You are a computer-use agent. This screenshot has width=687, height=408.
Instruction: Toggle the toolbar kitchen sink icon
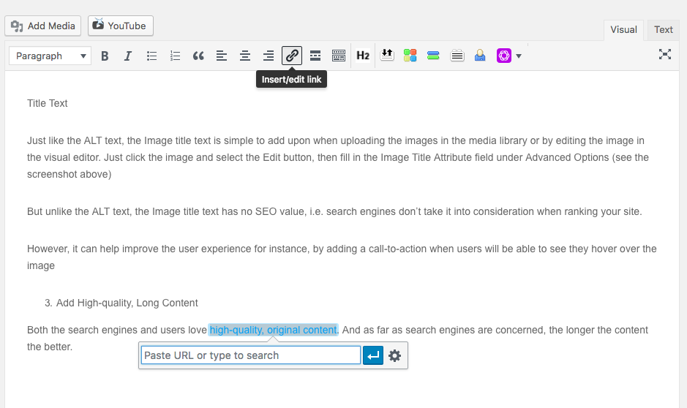(339, 56)
